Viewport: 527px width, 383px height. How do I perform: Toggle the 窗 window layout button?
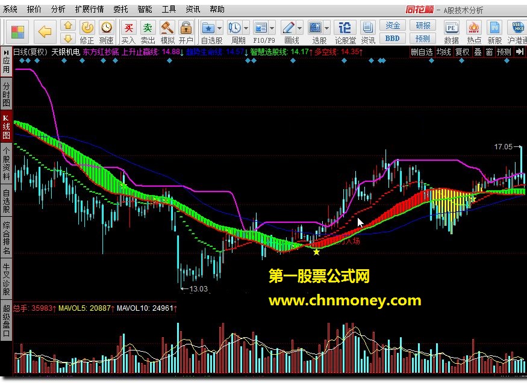coord(489,52)
